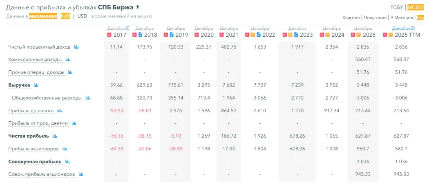Open chart icon beside Комиссионные доходы
The height and width of the screenshot is (185, 429).
67,59
